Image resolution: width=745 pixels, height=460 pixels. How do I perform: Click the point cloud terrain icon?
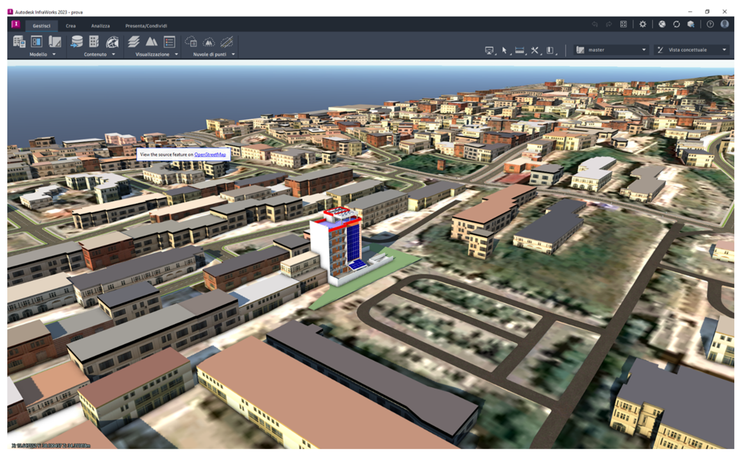(x=209, y=42)
